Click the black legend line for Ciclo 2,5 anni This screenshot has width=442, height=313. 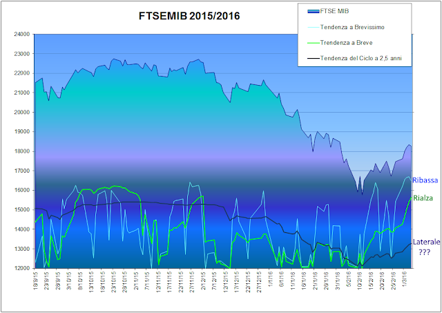tap(314, 58)
